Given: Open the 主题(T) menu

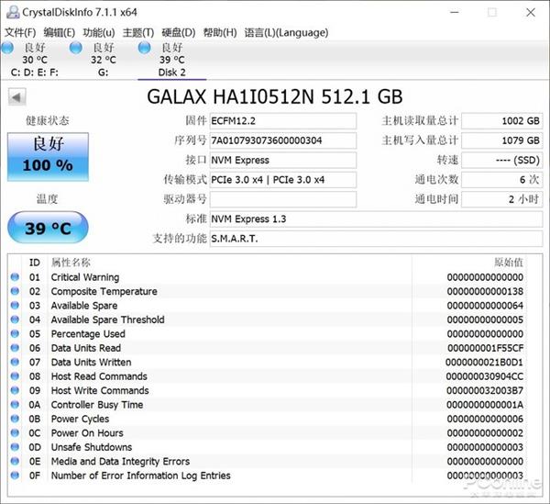Looking at the screenshot, I should point(138,33).
